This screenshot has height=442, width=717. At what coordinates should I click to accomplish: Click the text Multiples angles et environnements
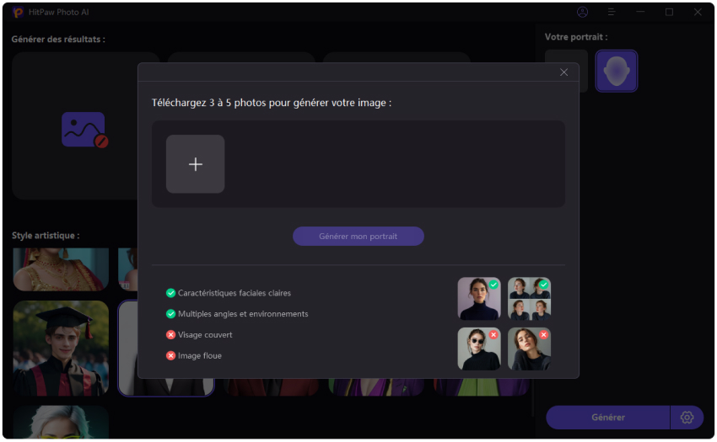243,314
